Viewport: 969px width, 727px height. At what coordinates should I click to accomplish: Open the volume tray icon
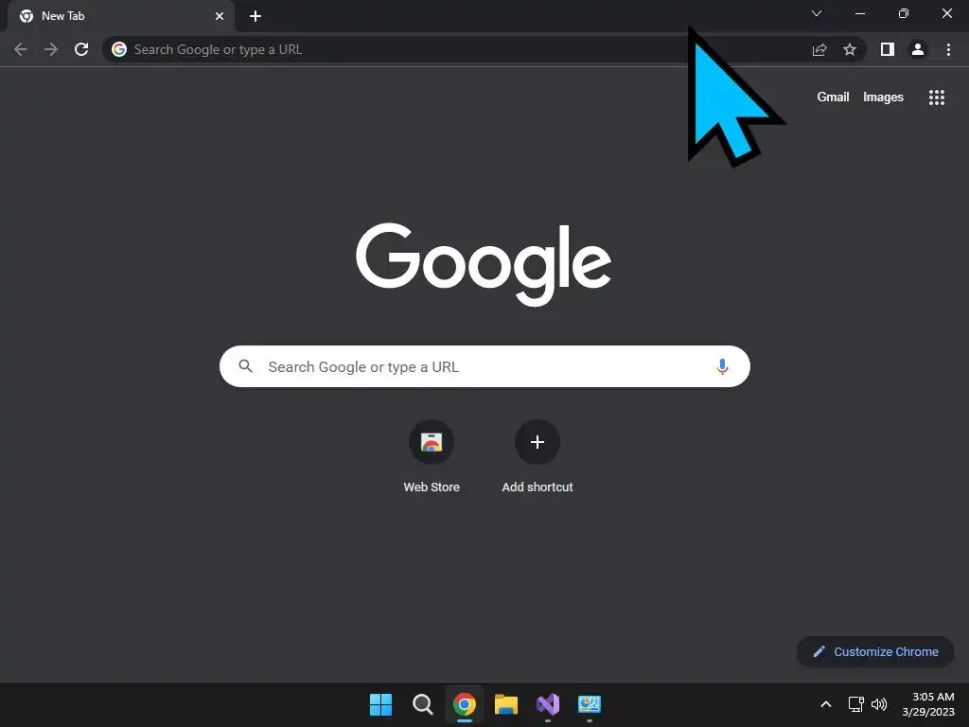(879, 704)
